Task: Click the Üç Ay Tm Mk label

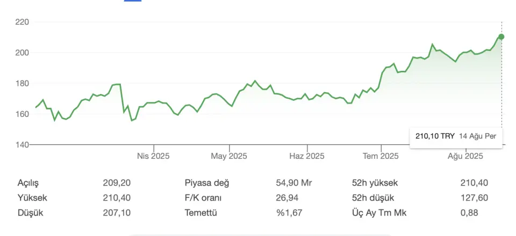Action: coord(379,213)
